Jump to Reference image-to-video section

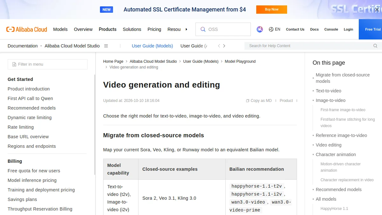click(341, 135)
